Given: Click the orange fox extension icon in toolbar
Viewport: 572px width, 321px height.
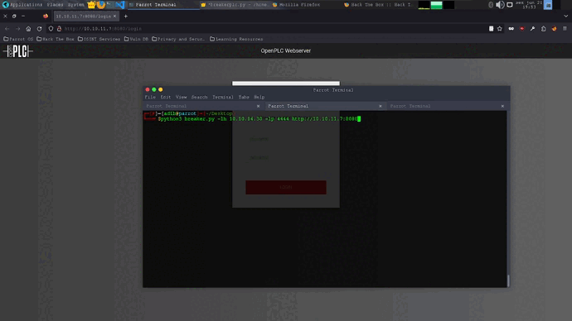Looking at the screenshot, I should click(554, 28).
